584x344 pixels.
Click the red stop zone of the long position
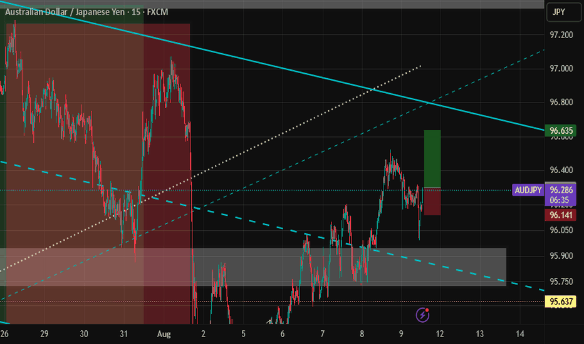pos(432,201)
